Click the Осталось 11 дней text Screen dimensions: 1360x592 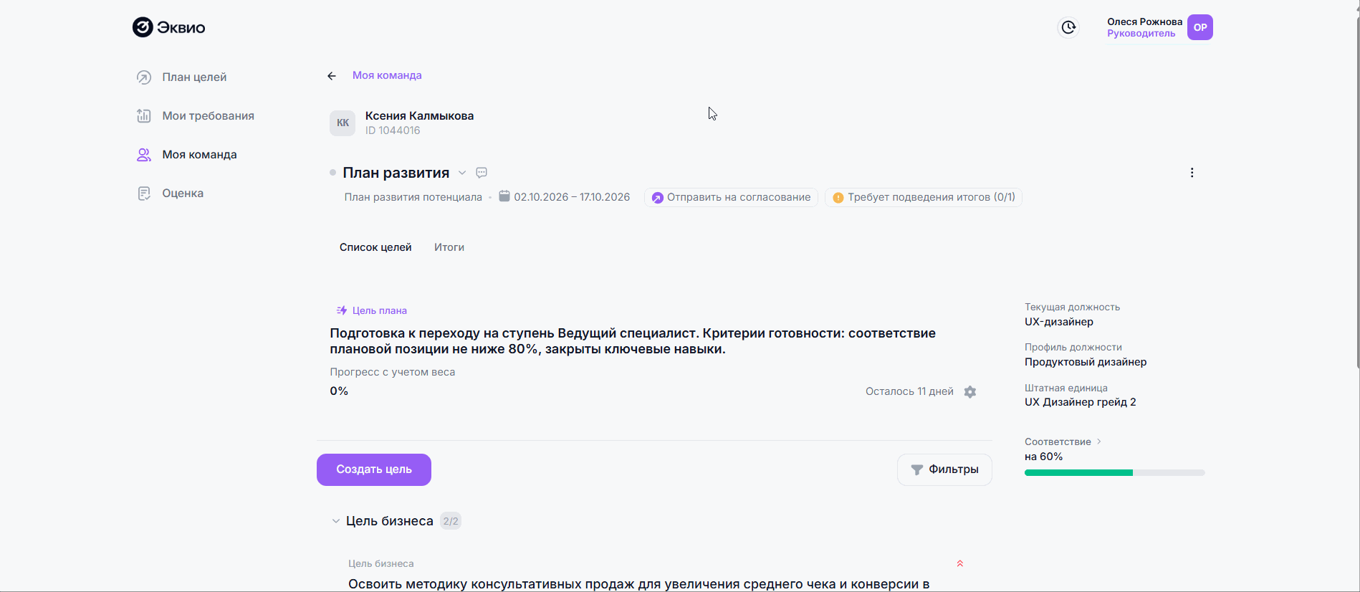click(x=909, y=391)
